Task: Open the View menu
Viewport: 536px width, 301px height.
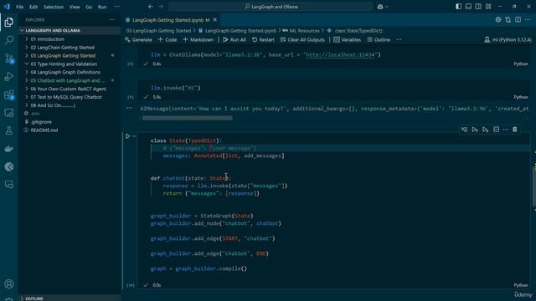Action: click(75, 7)
